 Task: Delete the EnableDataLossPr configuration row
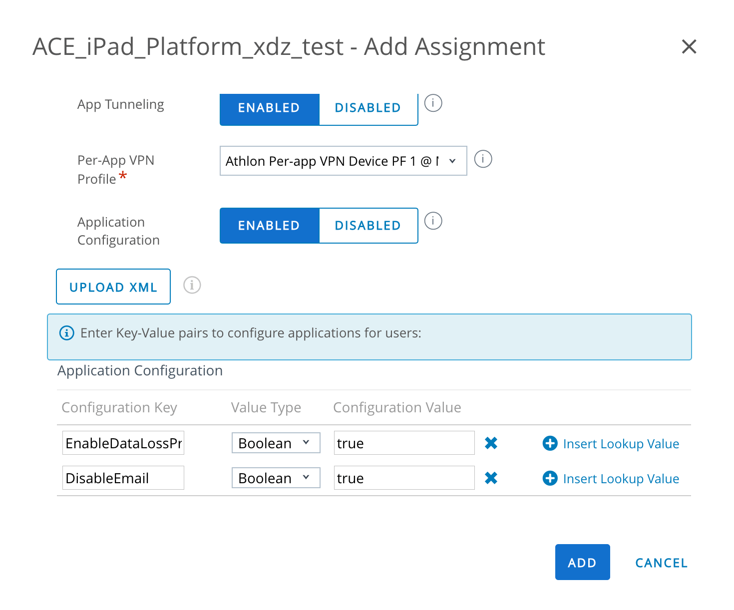click(491, 443)
